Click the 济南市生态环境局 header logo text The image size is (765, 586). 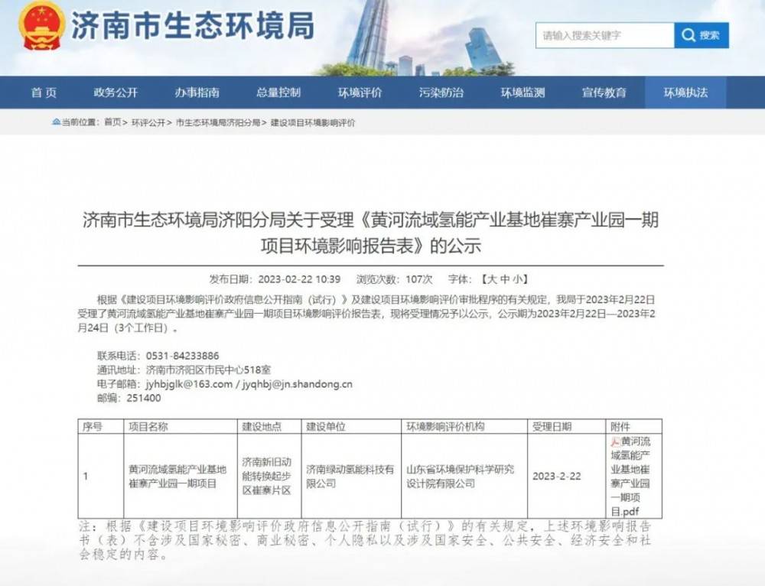195,27
